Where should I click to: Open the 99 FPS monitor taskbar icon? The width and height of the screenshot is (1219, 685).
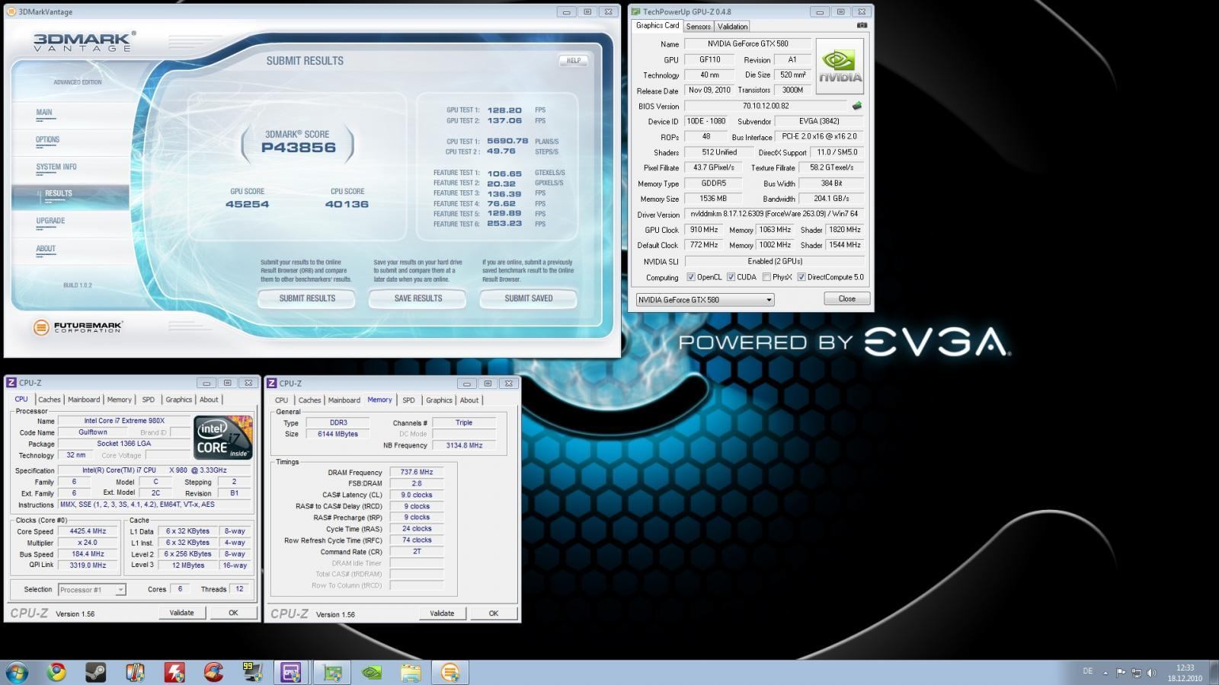[253, 673]
